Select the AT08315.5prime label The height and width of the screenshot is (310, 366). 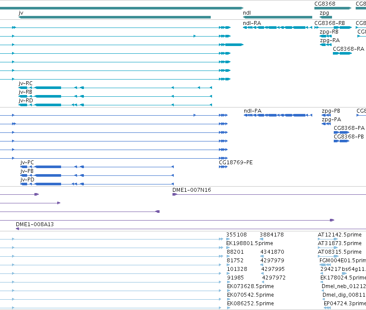pos(340,252)
